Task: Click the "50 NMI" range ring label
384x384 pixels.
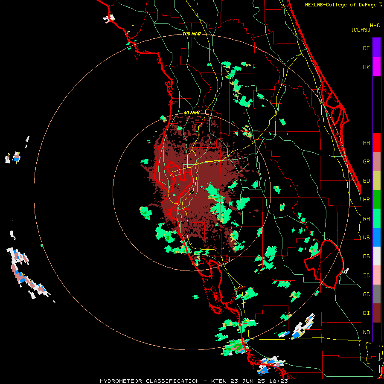Action: 192,113
